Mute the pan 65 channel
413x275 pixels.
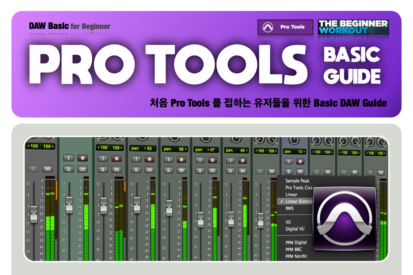(x=150, y=170)
